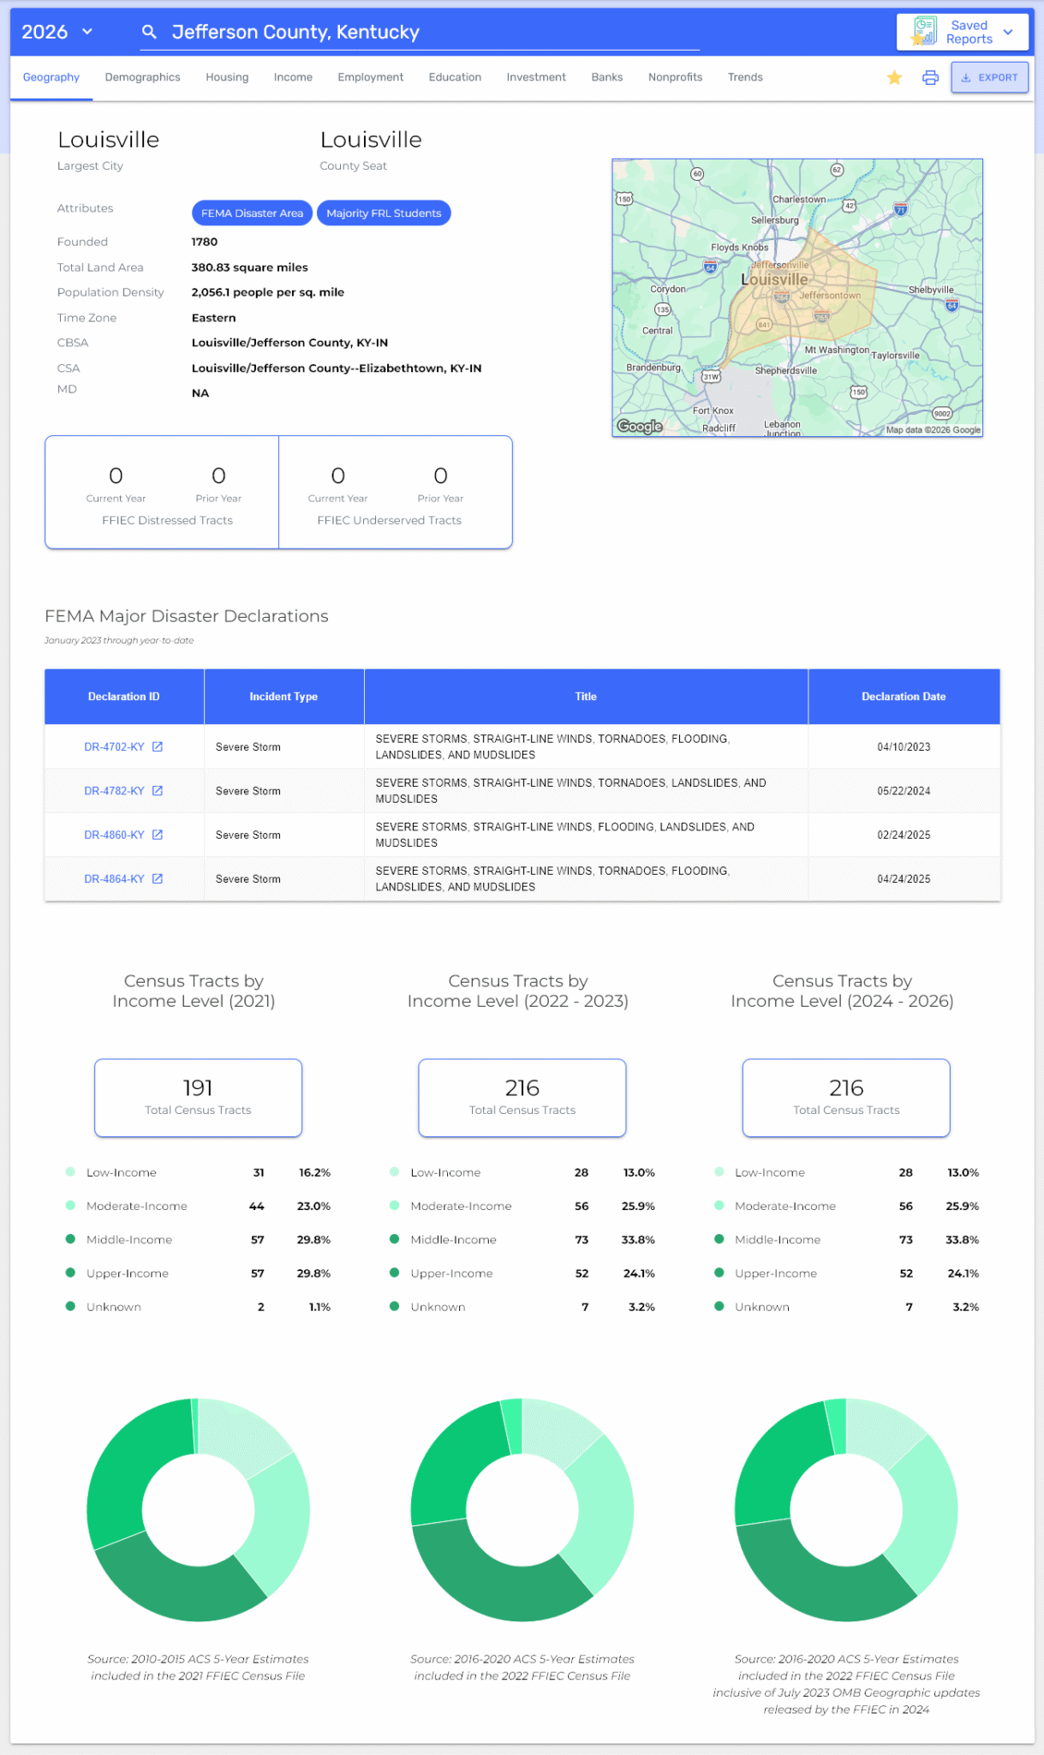Click the Low-Income legend dot for 2021
1044x1755 pixels.
tap(70, 1171)
